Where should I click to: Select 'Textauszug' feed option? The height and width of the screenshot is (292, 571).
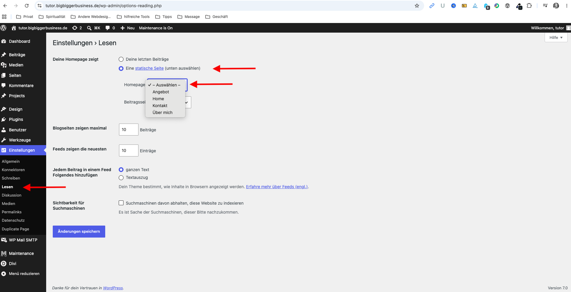[121, 178]
